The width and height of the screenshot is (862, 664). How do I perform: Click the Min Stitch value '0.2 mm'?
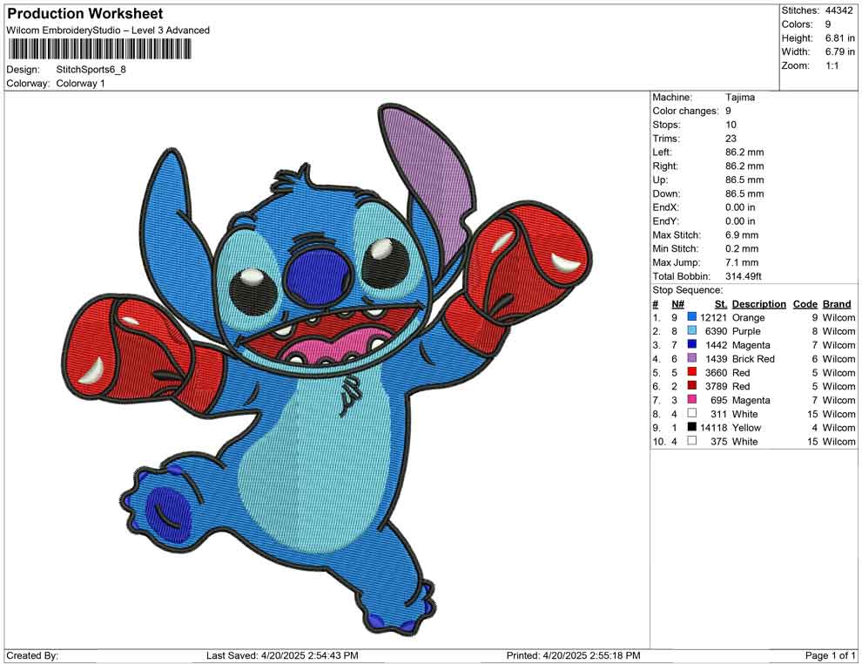pos(742,248)
